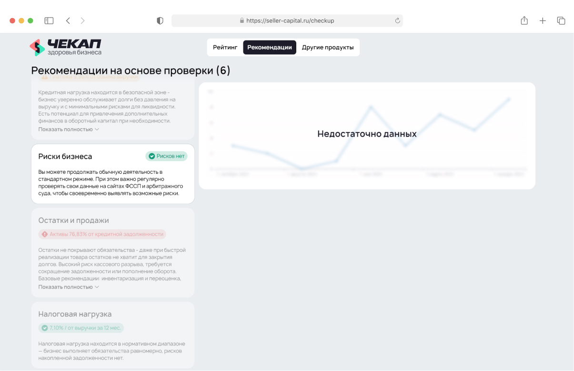The width and height of the screenshot is (574, 371).
Task: Select the Риски бизнеса card
Action: pyautogui.click(x=112, y=174)
